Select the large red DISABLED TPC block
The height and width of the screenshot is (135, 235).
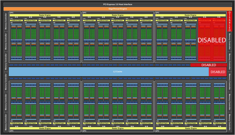[212, 40]
